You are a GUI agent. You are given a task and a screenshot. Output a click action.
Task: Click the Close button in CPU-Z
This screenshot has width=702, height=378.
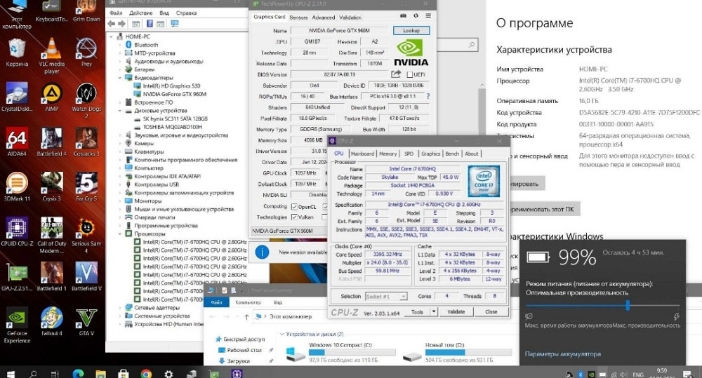coord(491,312)
